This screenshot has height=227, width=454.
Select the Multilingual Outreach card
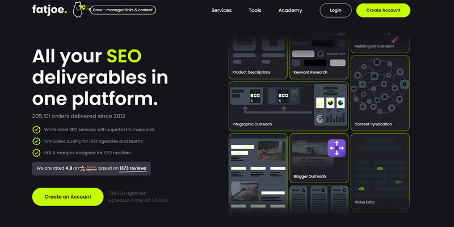tap(380, 44)
